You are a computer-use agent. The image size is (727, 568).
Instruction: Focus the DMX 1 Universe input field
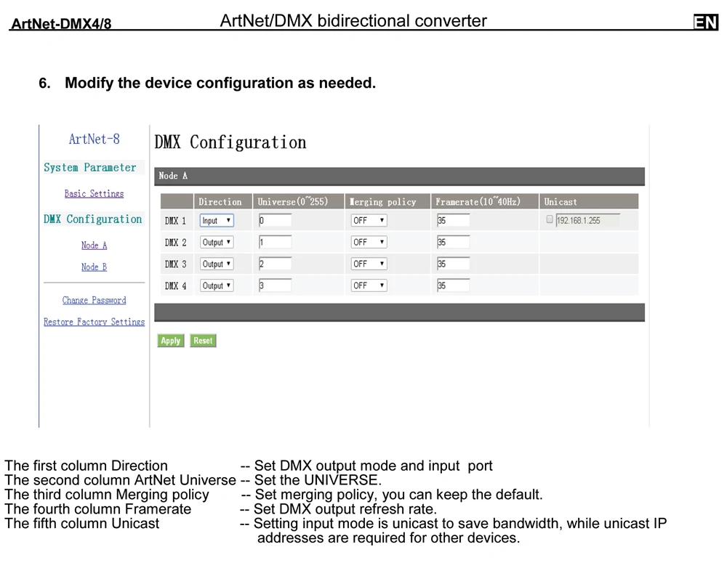(275, 221)
